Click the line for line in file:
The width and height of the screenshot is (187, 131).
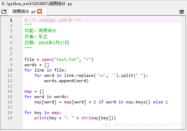tap(45, 70)
